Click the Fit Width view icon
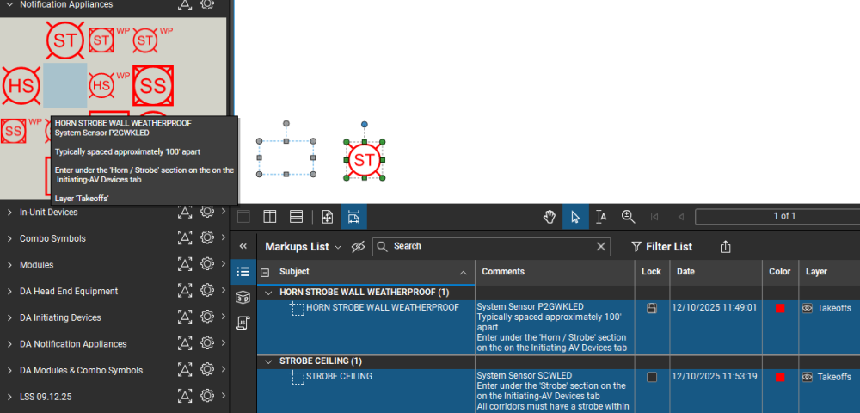The image size is (860, 413). click(x=353, y=217)
